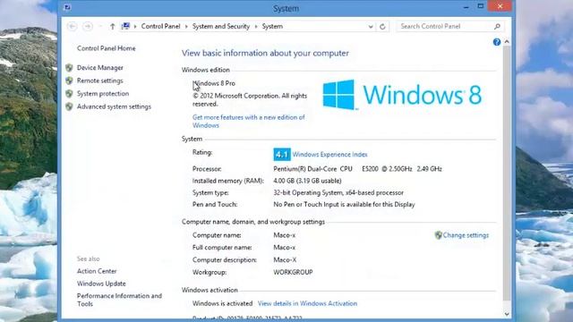Click the 32-bit Operating System value
The width and height of the screenshot is (573, 322).
(338, 192)
